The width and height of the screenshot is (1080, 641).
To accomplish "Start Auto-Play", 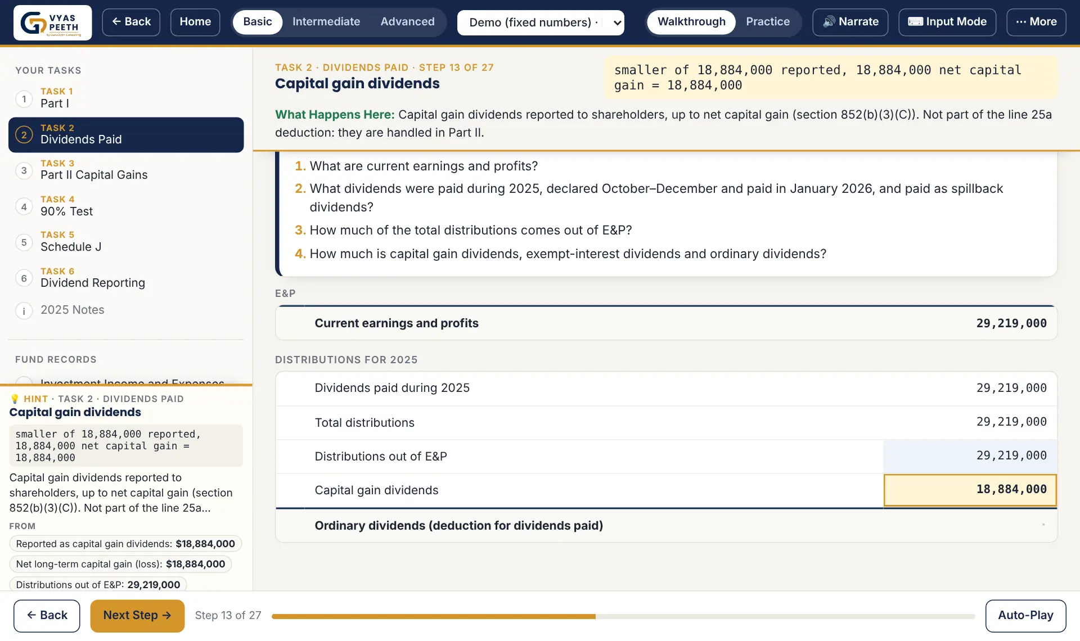I will tap(1025, 616).
